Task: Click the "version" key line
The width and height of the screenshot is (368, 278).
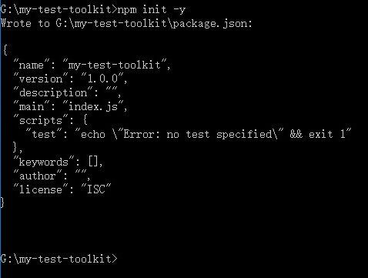Action: 71,79
